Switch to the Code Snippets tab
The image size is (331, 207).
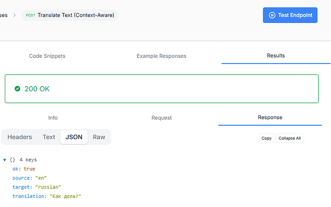(47, 56)
